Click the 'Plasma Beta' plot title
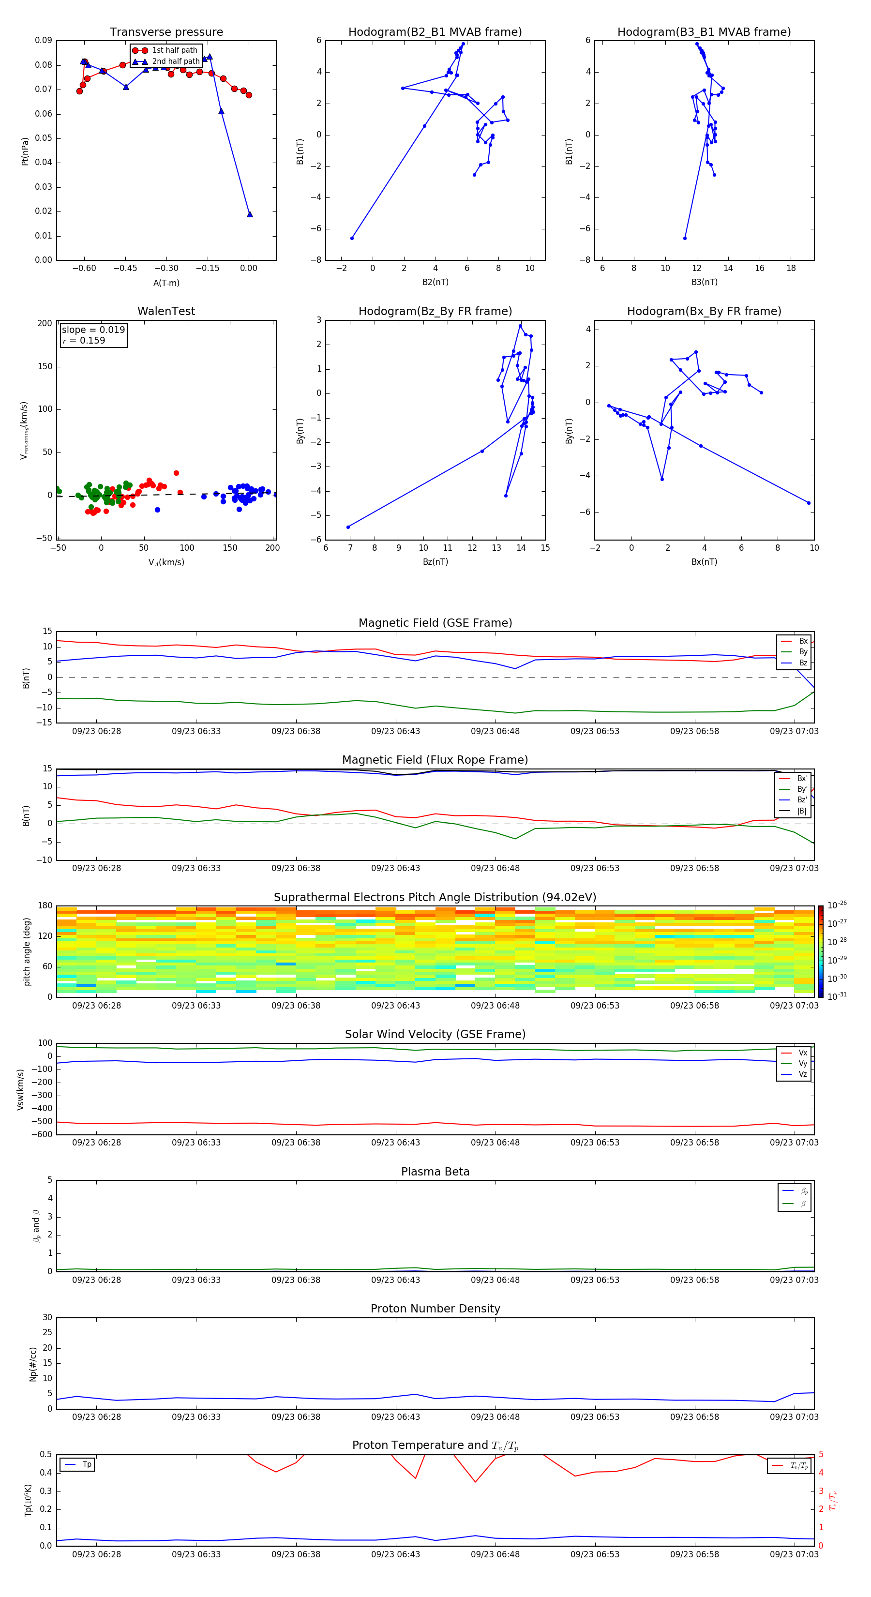Viewport: 871px width, 1597px height. coord(435,1172)
